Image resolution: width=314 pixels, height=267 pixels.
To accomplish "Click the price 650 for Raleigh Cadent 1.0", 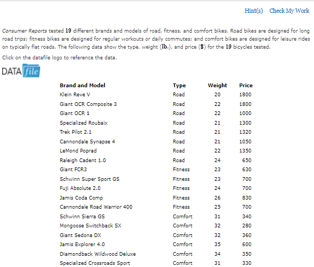I will click(x=246, y=160).
